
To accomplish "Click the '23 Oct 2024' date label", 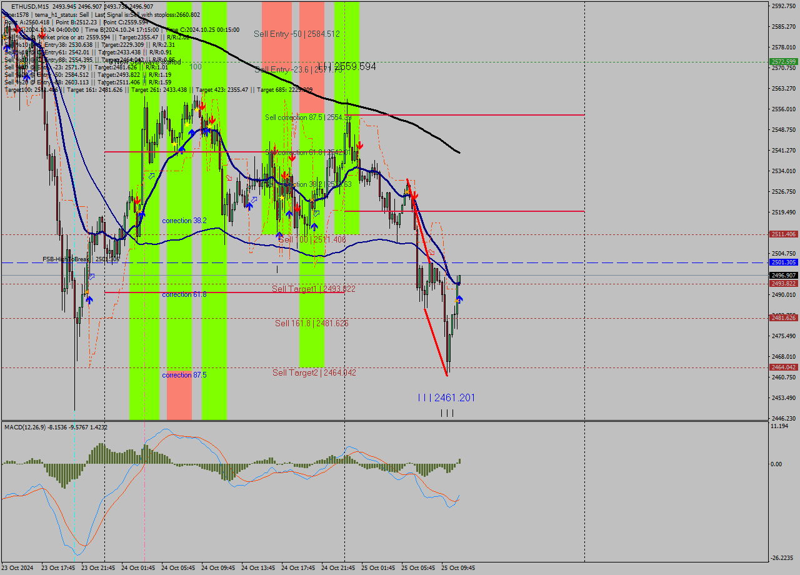I will [x=18, y=568].
